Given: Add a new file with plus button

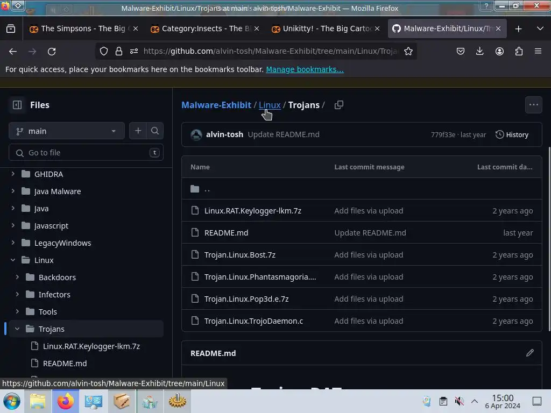Looking at the screenshot, I should pos(138,131).
